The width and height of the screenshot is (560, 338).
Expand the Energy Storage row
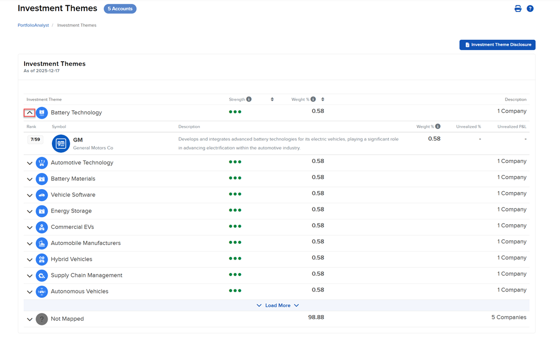click(30, 212)
